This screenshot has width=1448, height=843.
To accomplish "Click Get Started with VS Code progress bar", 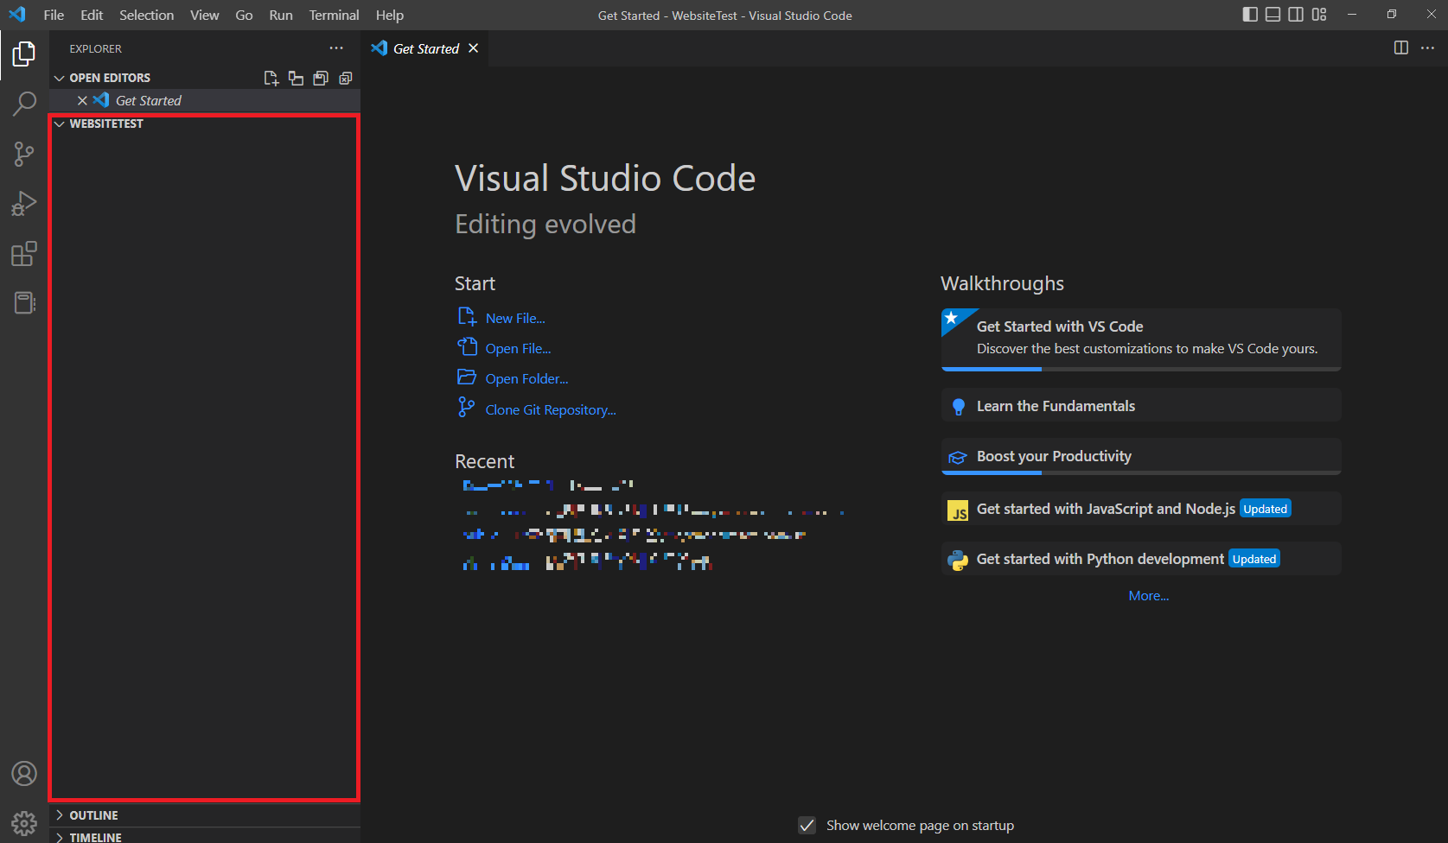I will point(1141,369).
